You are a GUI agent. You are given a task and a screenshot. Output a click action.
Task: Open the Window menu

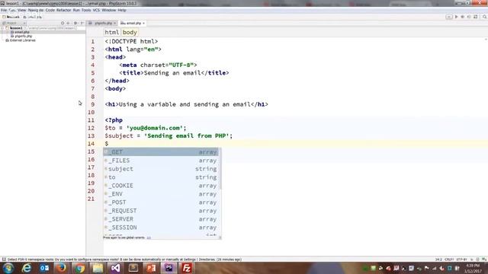[x=108, y=10]
